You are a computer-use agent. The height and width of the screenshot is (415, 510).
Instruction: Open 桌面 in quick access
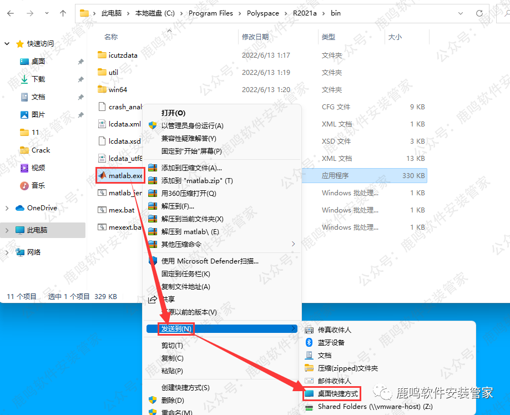click(x=38, y=61)
